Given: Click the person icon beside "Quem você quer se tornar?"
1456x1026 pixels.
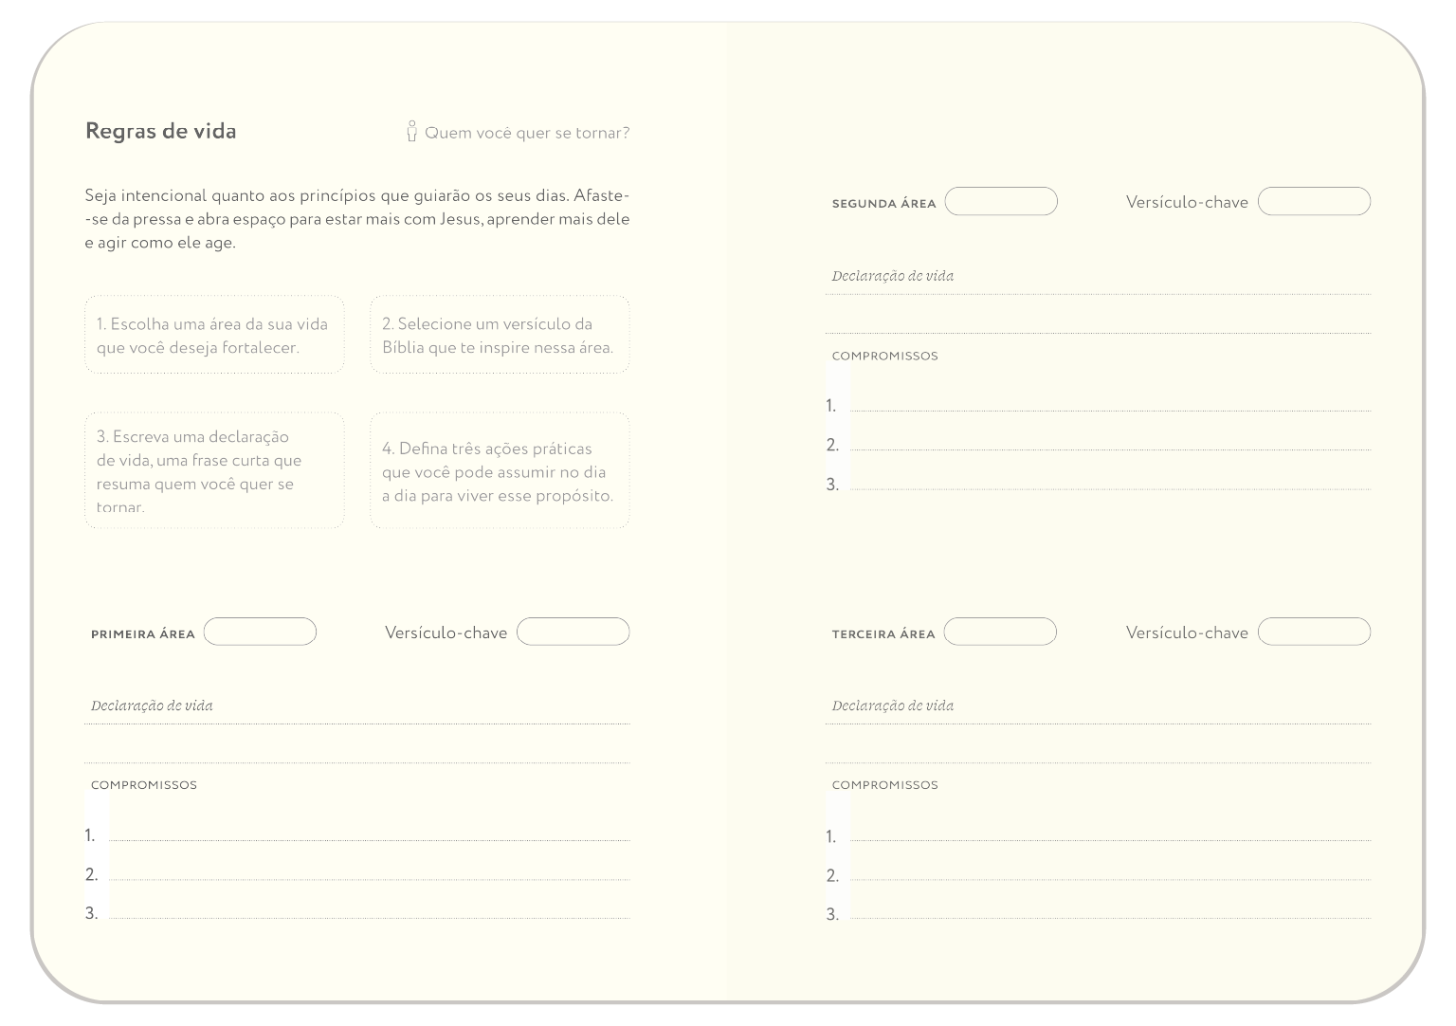Looking at the screenshot, I should click(411, 131).
